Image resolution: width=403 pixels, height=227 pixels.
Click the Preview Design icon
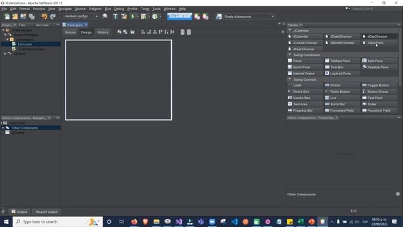(132, 32)
